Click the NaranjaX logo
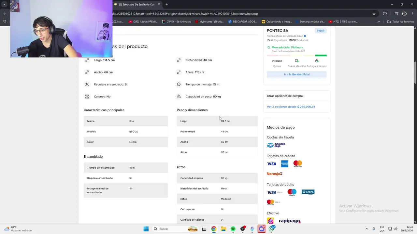 275,174
